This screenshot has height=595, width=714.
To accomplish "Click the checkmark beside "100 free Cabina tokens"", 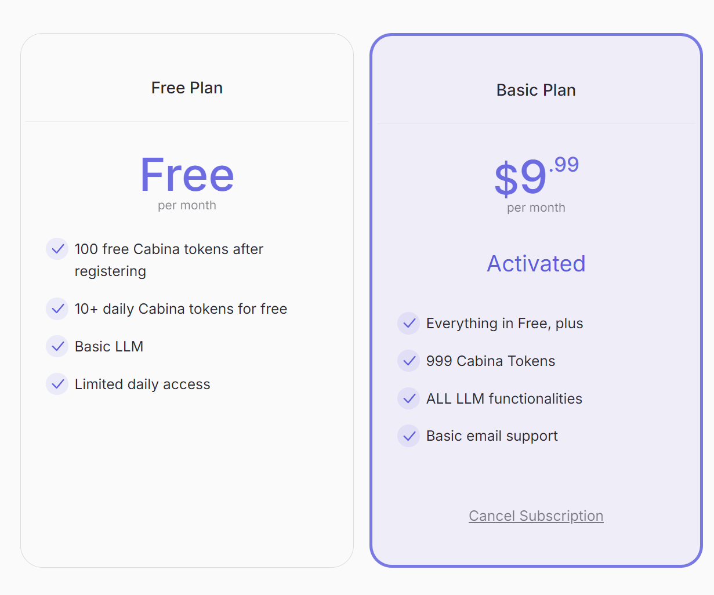I will pyautogui.click(x=57, y=249).
